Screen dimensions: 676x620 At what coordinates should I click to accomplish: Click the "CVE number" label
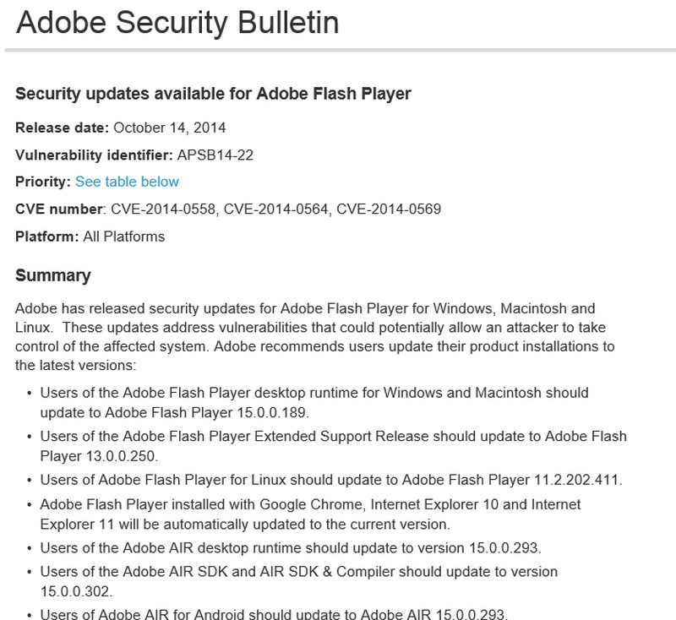click(59, 209)
